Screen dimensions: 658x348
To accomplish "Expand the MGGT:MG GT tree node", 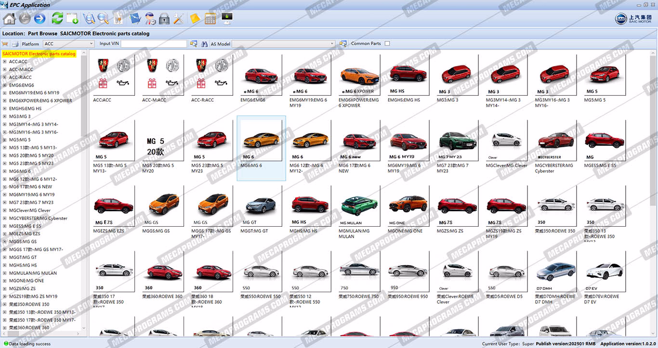I will [4, 258].
